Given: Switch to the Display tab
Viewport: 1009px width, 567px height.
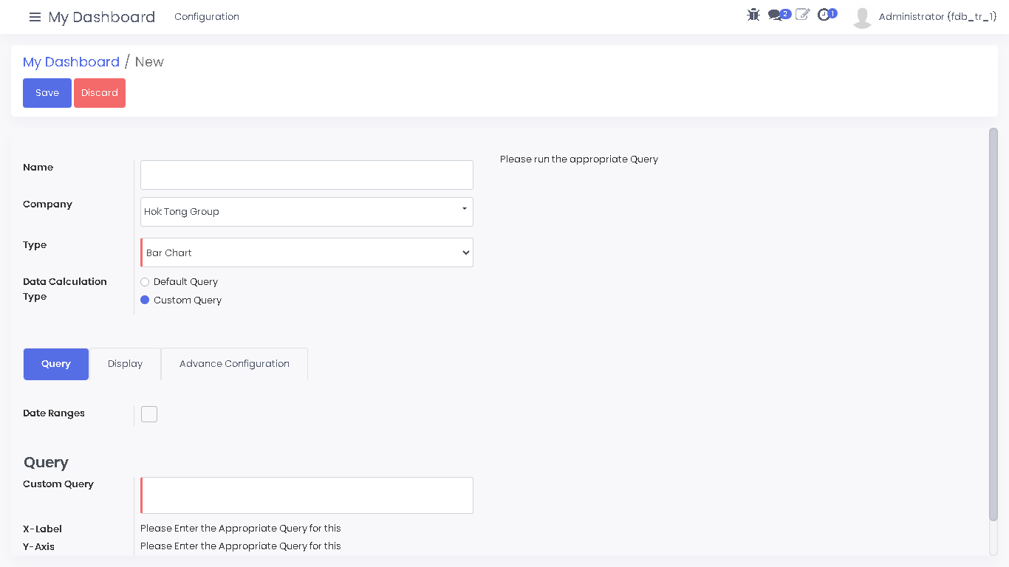Looking at the screenshot, I should (125, 364).
